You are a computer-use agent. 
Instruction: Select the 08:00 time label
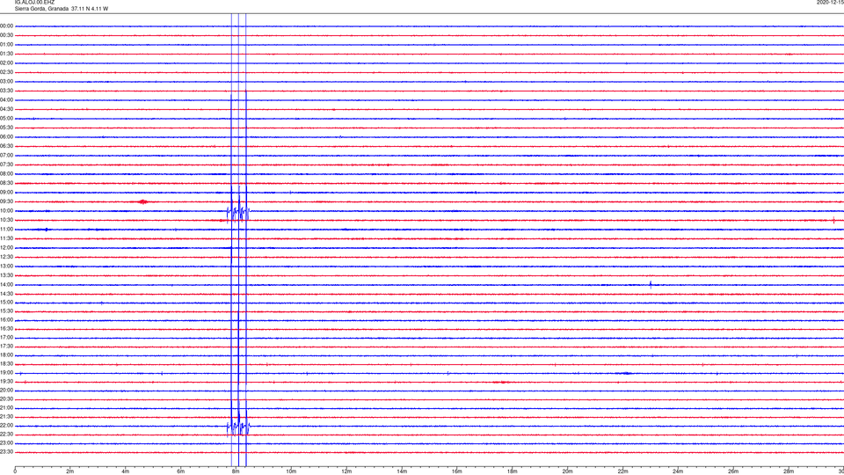pyautogui.click(x=6, y=173)
